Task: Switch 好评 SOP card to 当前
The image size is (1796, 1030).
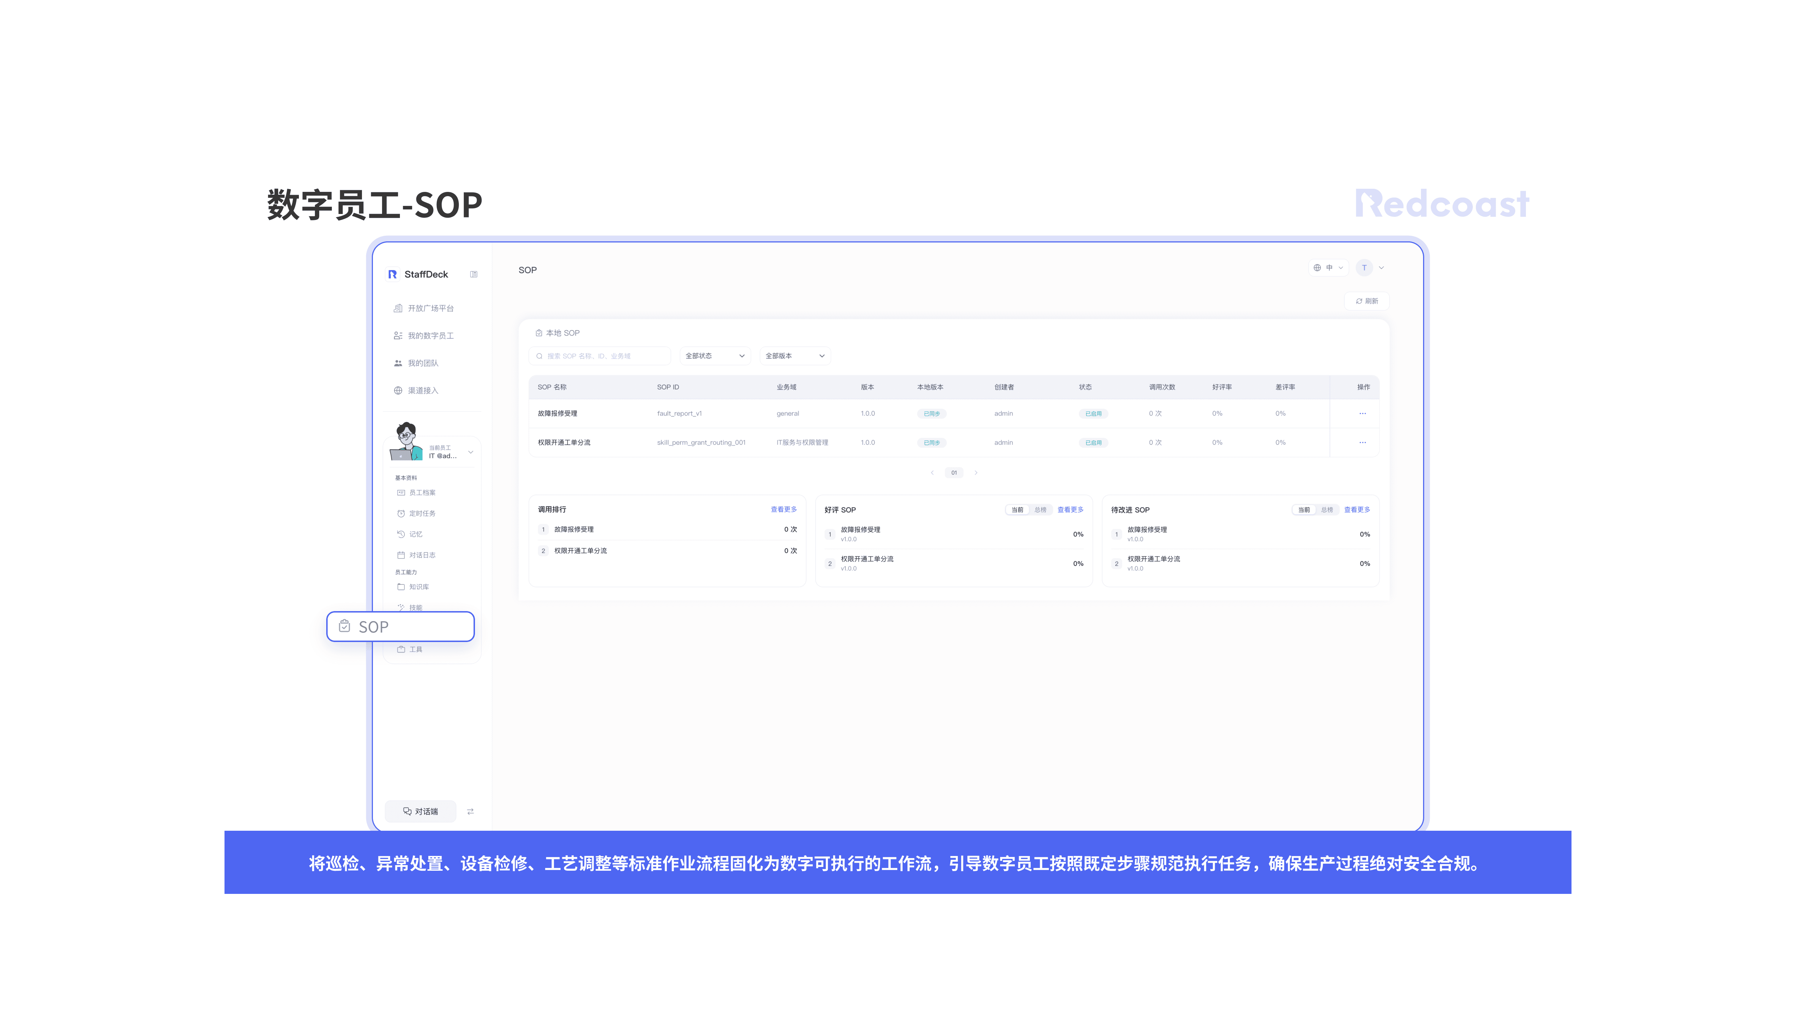Action: click(1017, 510)
